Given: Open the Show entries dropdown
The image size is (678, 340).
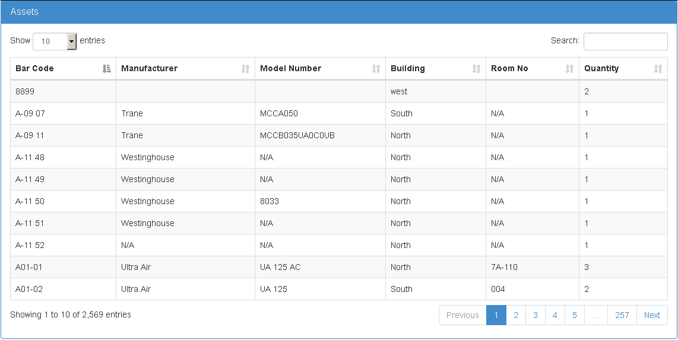Looking at the screenshot, I should [55, 42].
